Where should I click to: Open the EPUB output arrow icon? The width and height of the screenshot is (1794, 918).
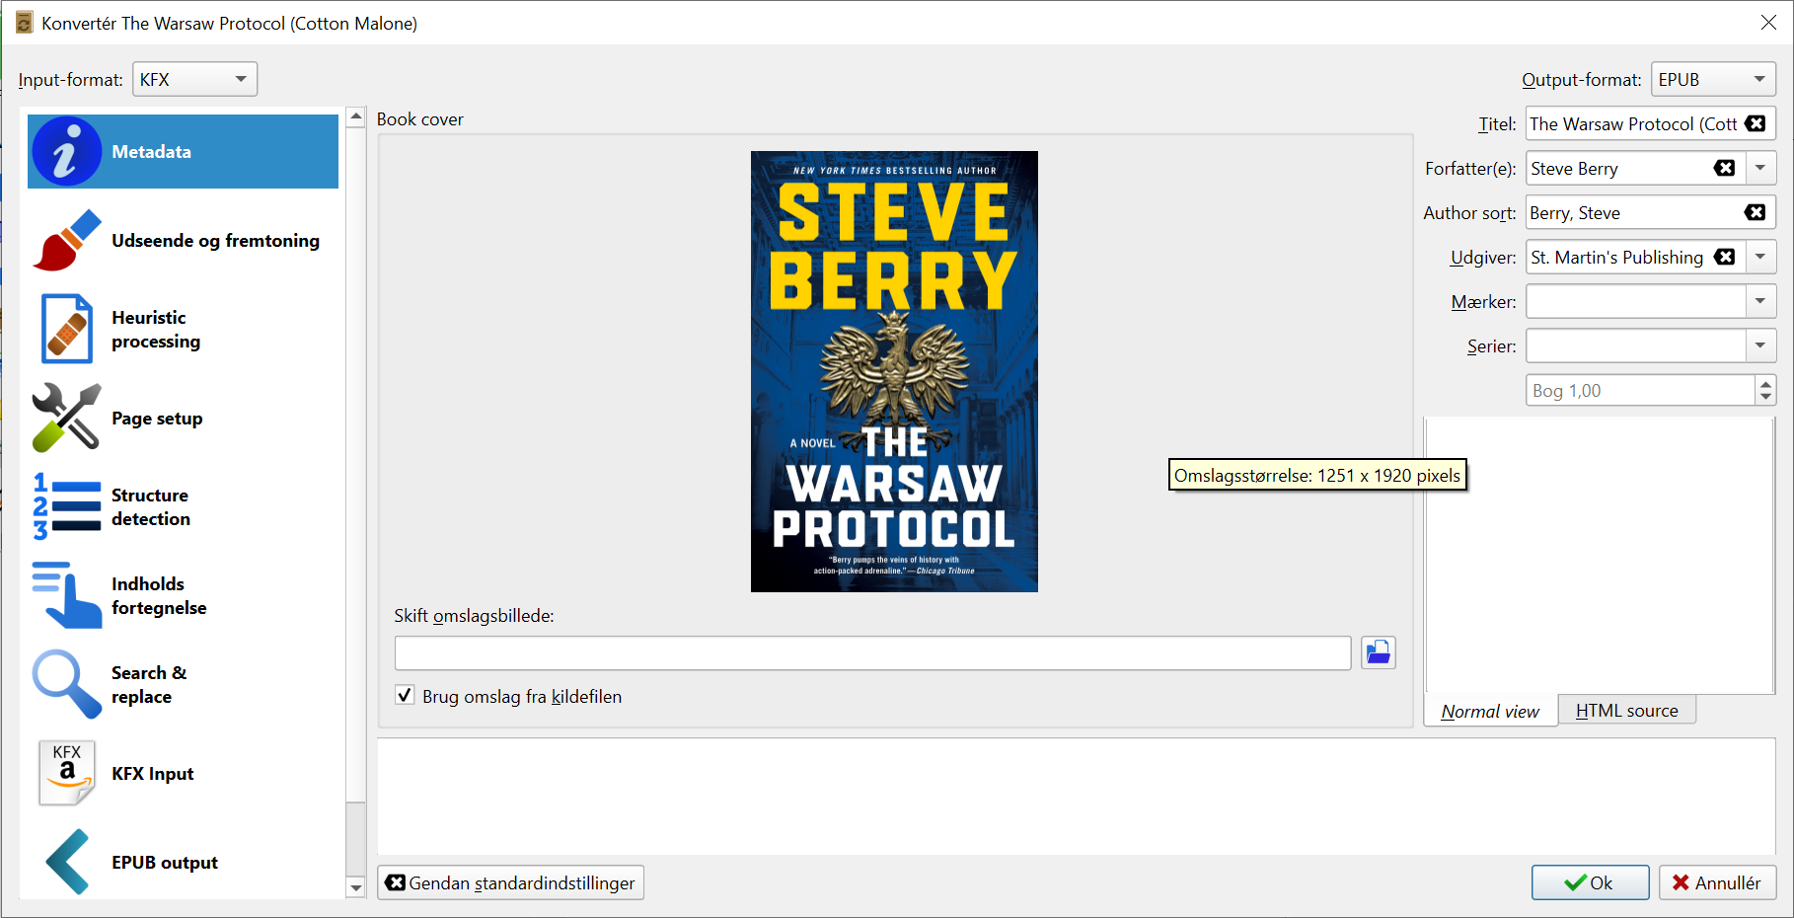(x=66, y=862)
